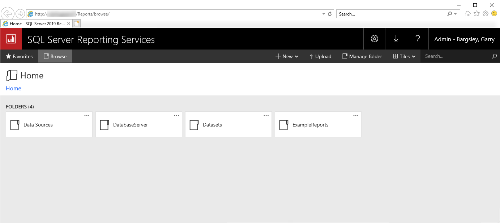Click the browser refresh icon
The image size is (500, 223).
[330, 14]
